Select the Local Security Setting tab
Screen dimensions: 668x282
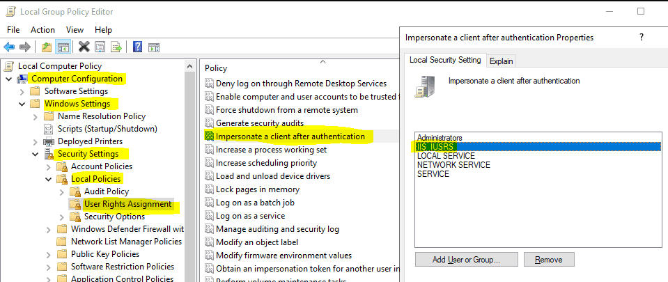445,60
